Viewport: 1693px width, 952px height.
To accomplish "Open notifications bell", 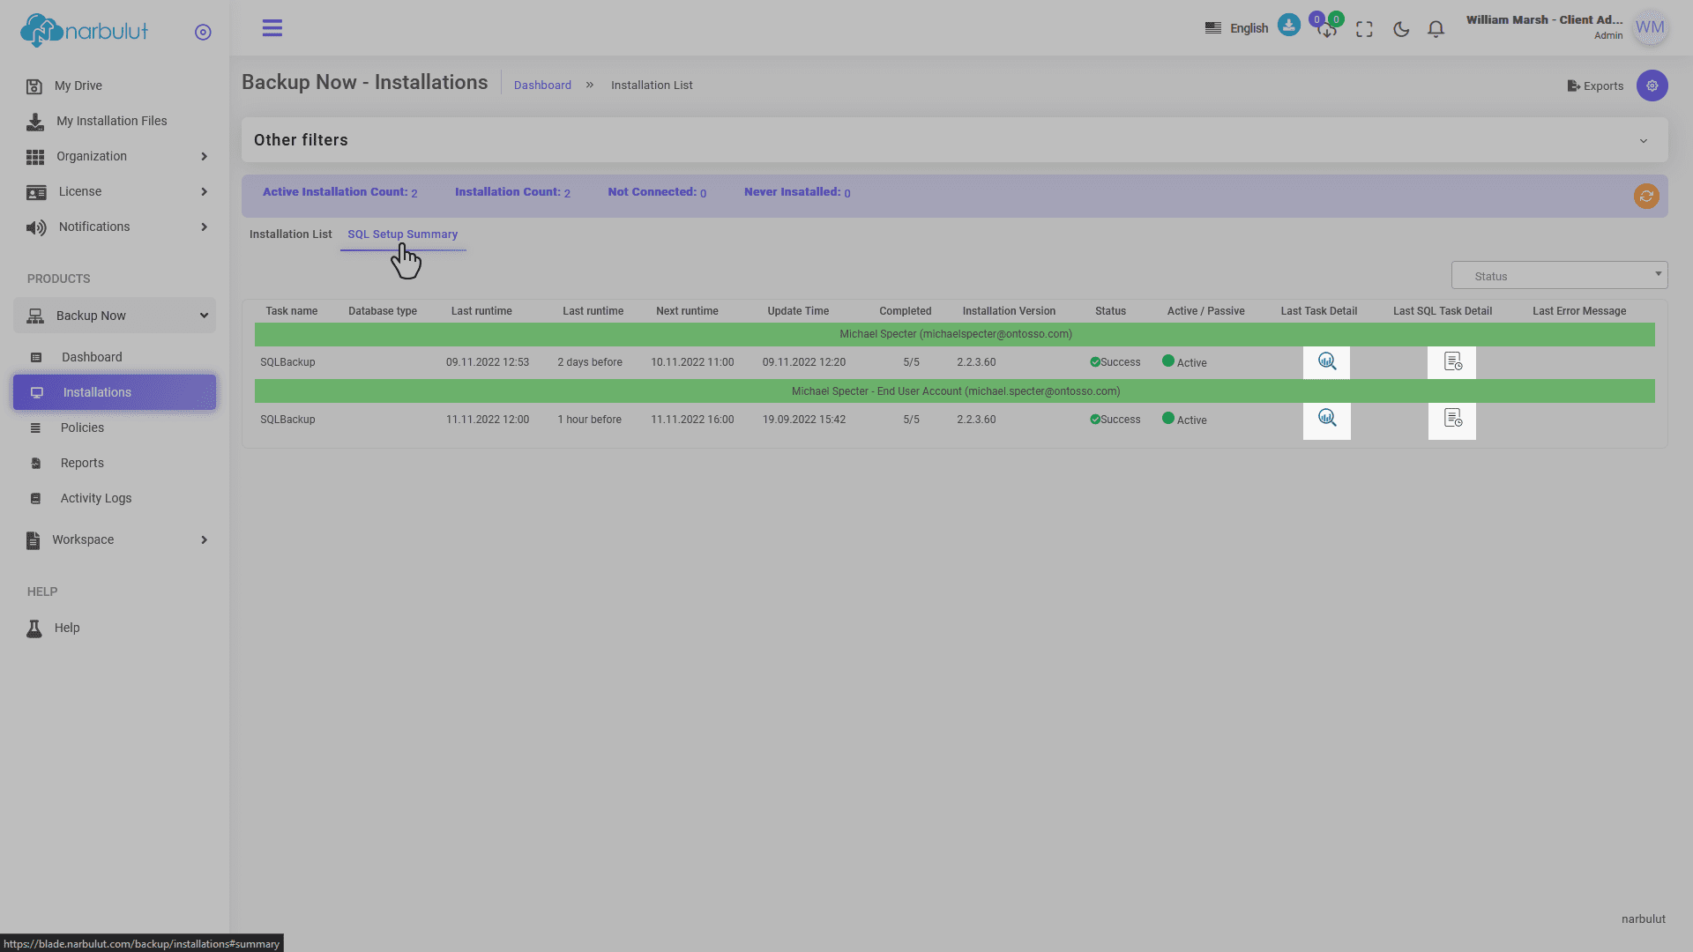I will click(x=1436, y=29).
